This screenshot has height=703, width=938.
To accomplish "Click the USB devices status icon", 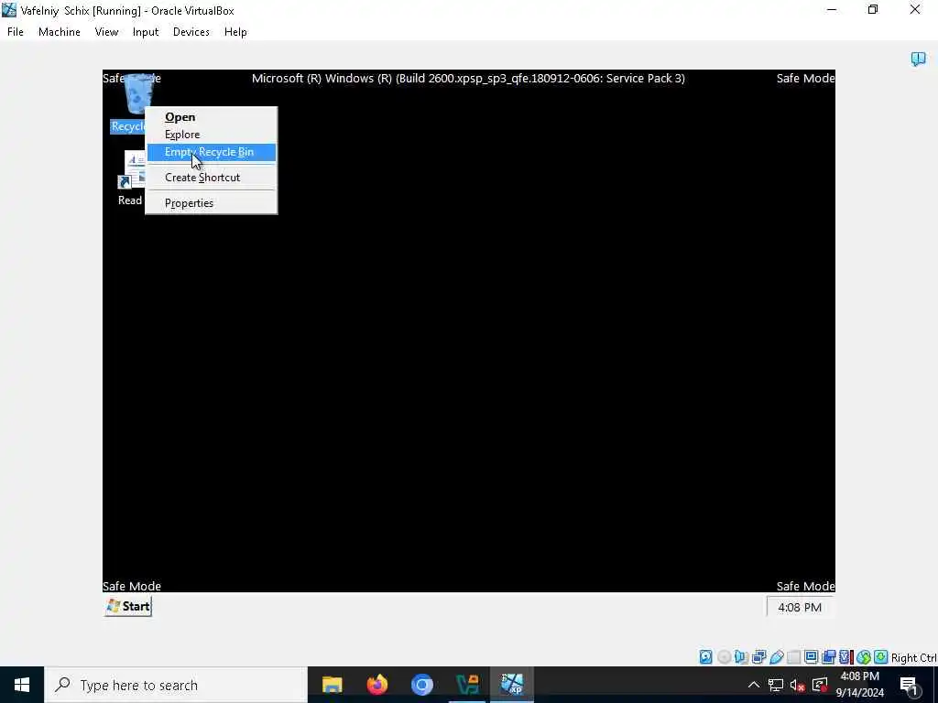I will click(x=777, y=657).
